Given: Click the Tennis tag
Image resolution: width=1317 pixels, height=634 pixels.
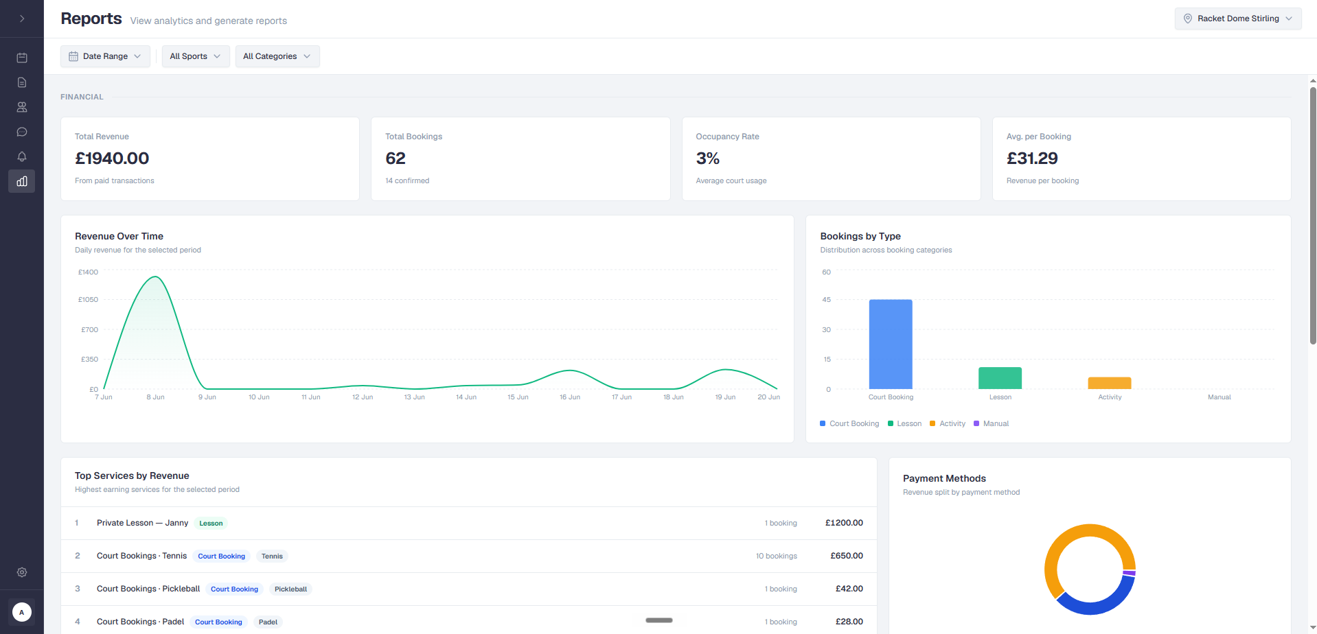Looking at the screenshot, I should pyautogui.click(x=272, y=556).
